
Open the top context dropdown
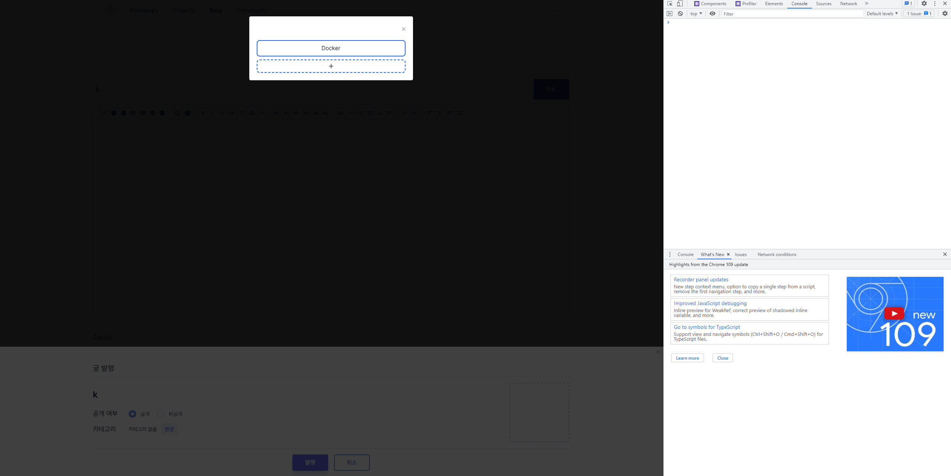(696, 14)
